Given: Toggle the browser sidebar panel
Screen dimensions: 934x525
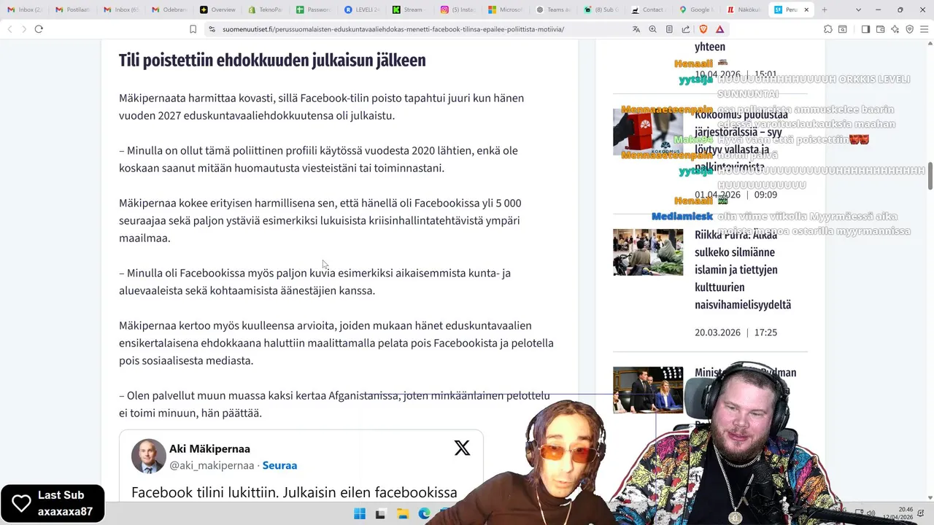Looking at the screenshot, I should (865, 29).
